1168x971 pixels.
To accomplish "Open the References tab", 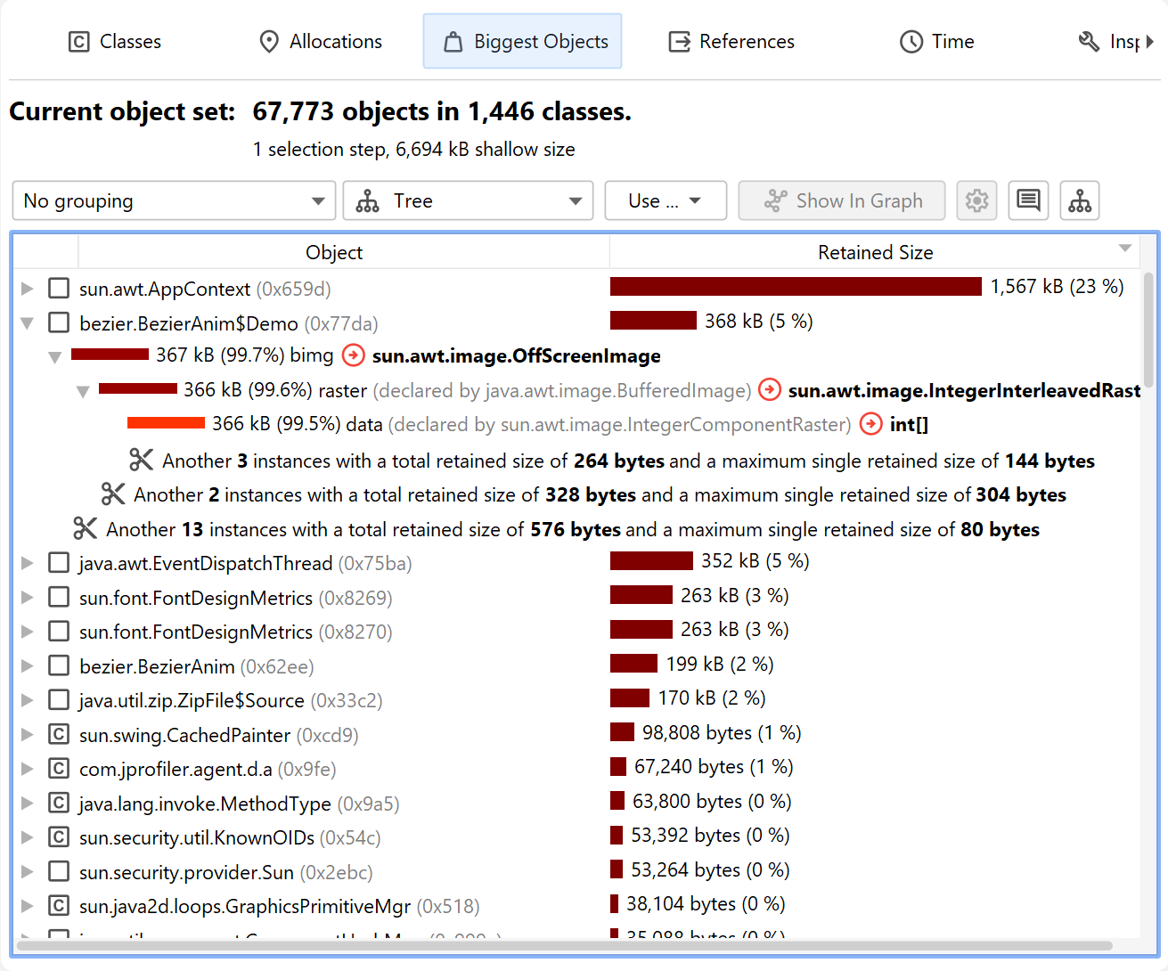I will [x=731, y=42].
